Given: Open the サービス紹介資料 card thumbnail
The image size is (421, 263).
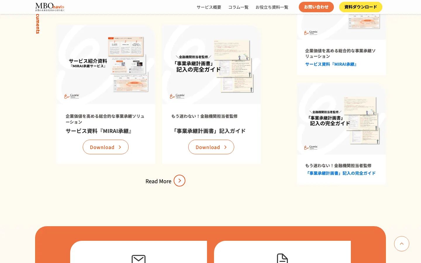Looking at the screenshot, I should [x=106, y=65].
